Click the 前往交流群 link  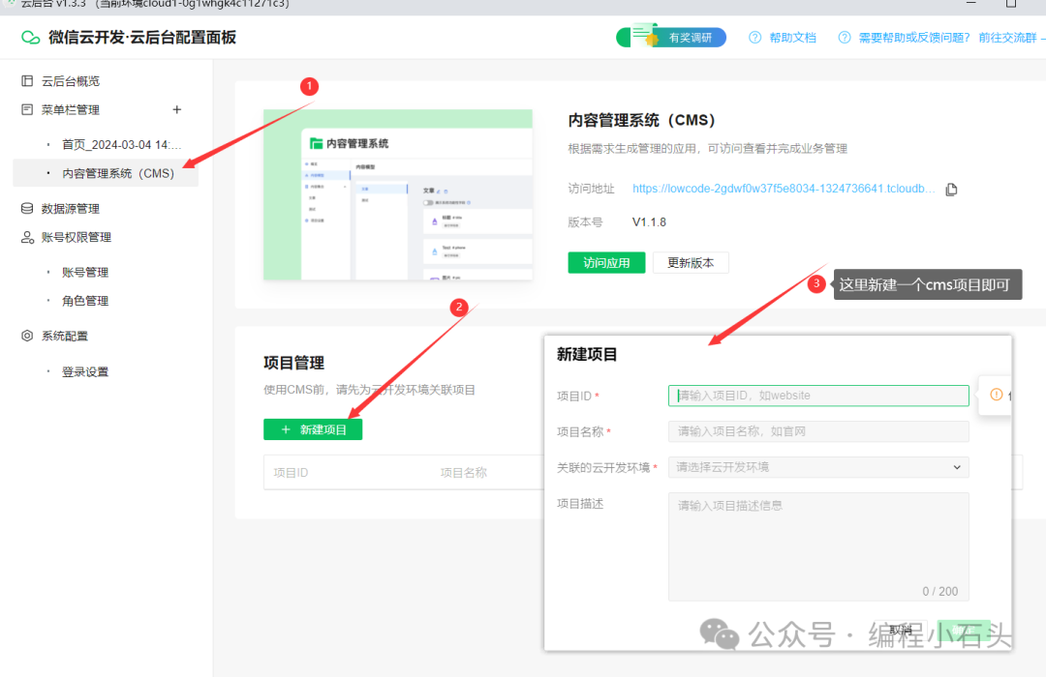point(1007,38)
